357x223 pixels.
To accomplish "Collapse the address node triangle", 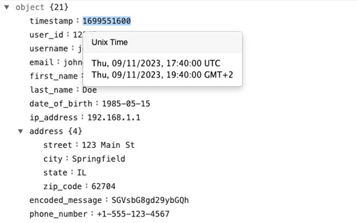I will (x=21, y=131).
